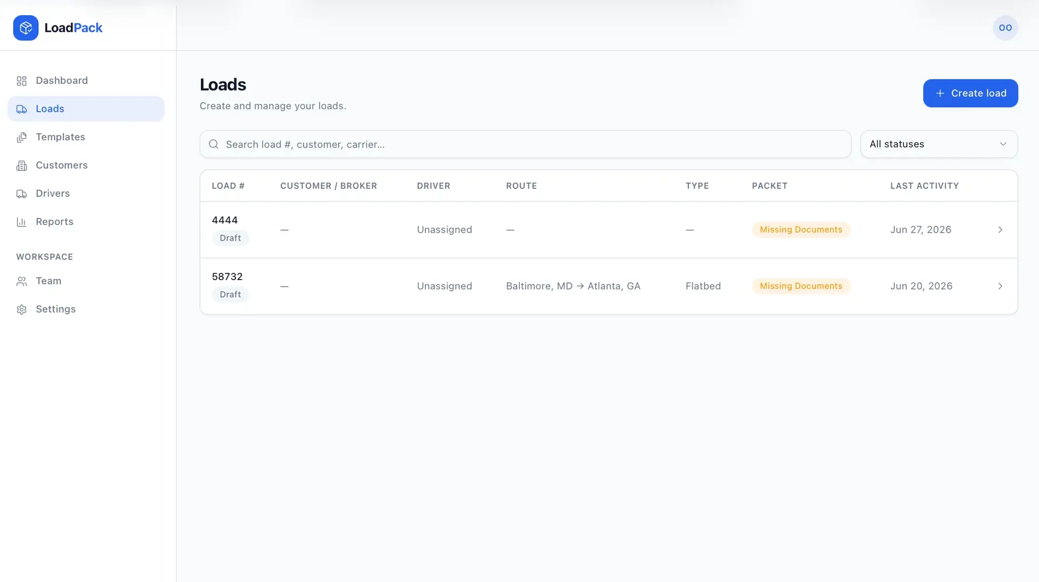Click the Templates copy icon in sidebar

click(22, 137)
